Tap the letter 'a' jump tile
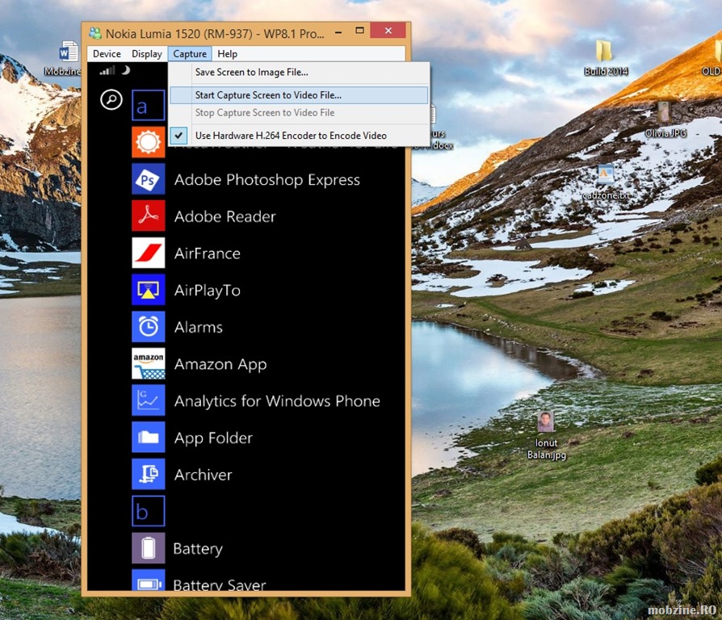Viewport: 722px width, 620px height. [149, 106]
